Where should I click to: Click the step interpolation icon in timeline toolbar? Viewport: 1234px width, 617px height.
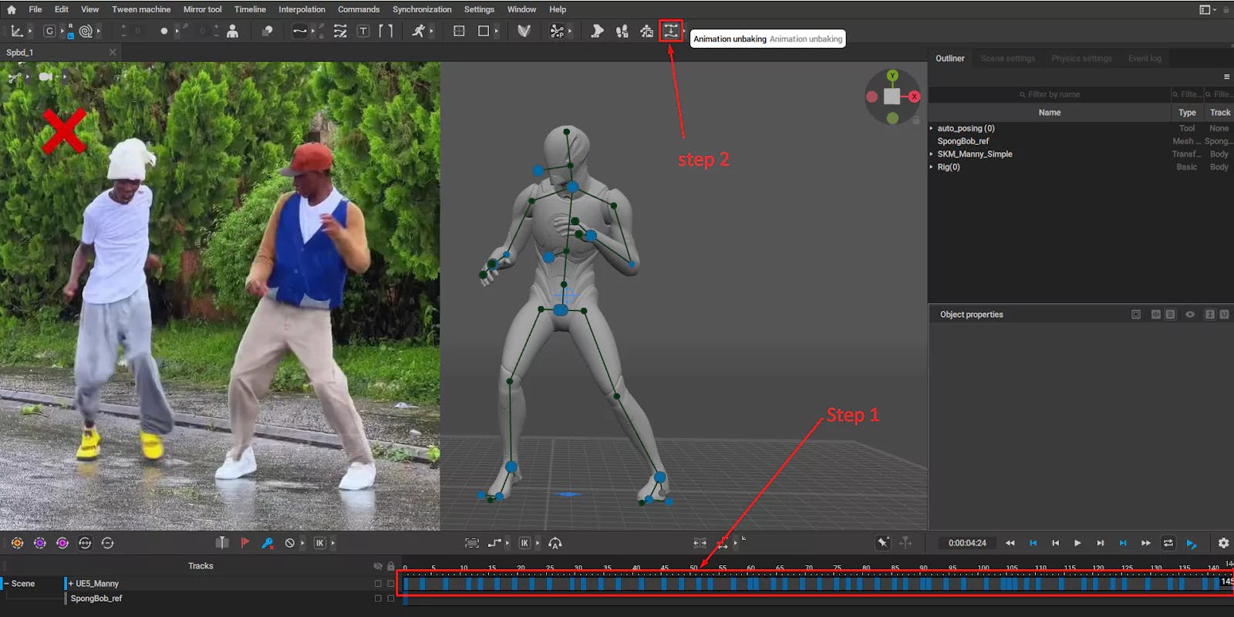coord(495,543)
